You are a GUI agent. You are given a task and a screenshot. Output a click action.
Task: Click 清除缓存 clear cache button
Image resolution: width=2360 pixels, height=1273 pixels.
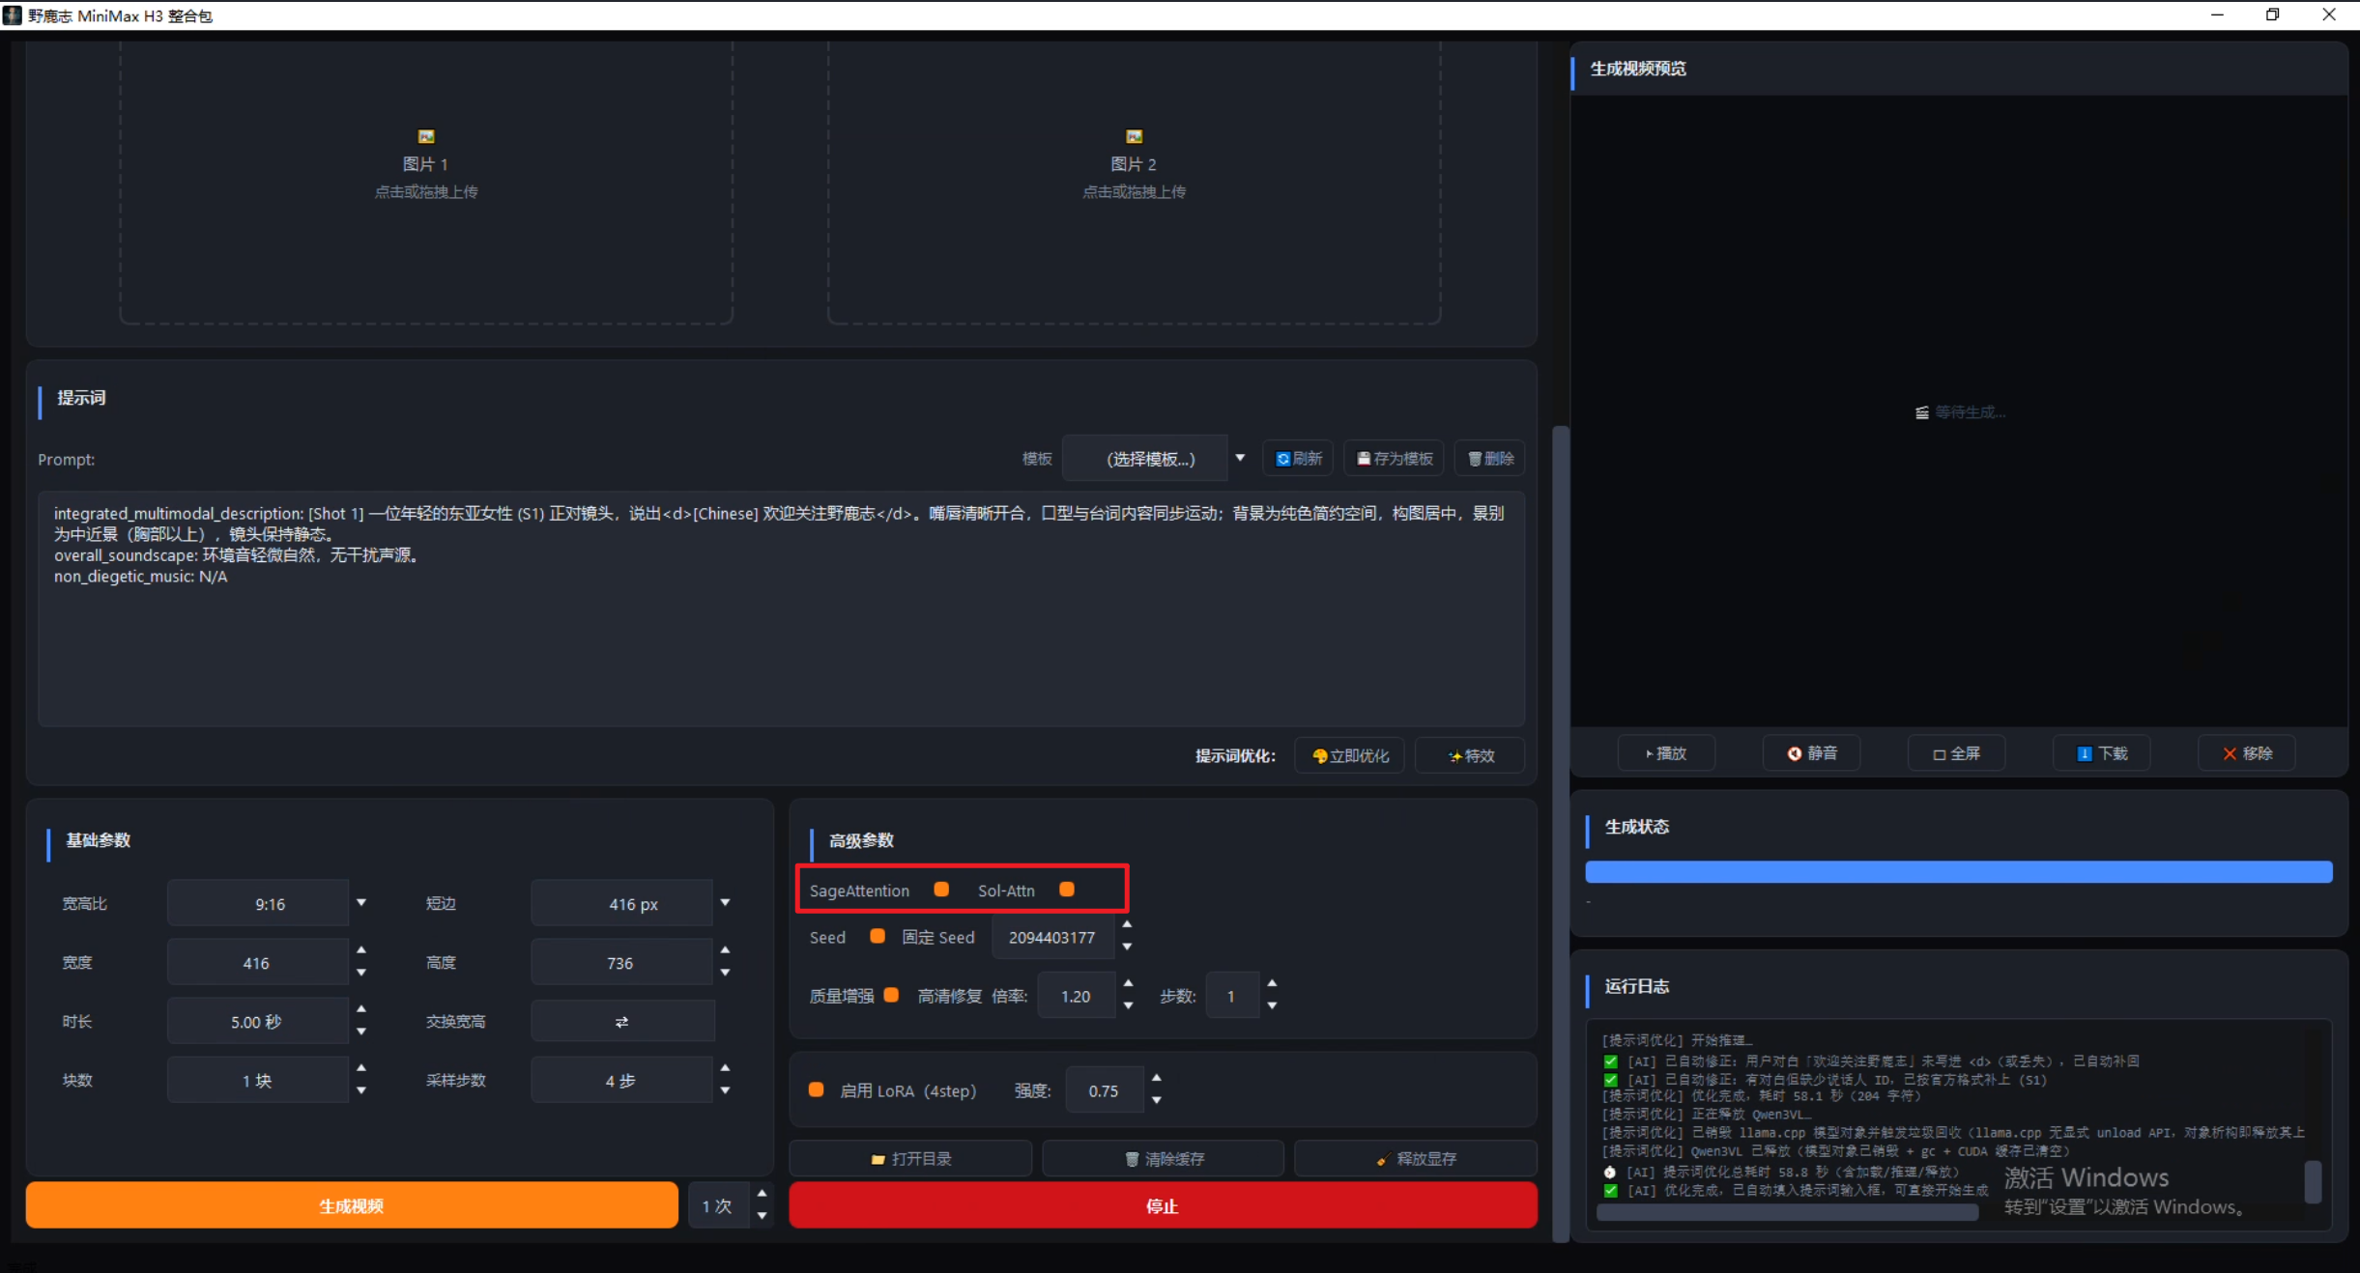[x=1164, y=1158]
